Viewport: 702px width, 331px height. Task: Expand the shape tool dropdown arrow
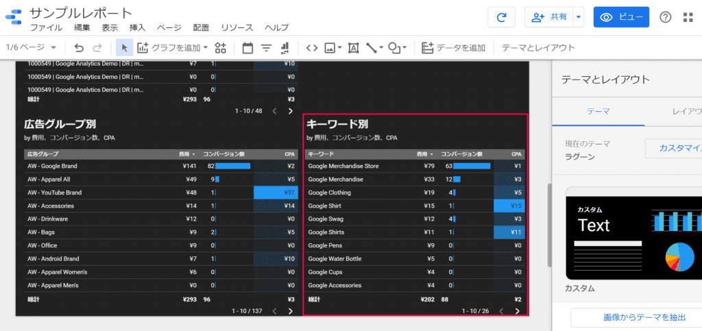pyautogui.click(x=404, y=48)
